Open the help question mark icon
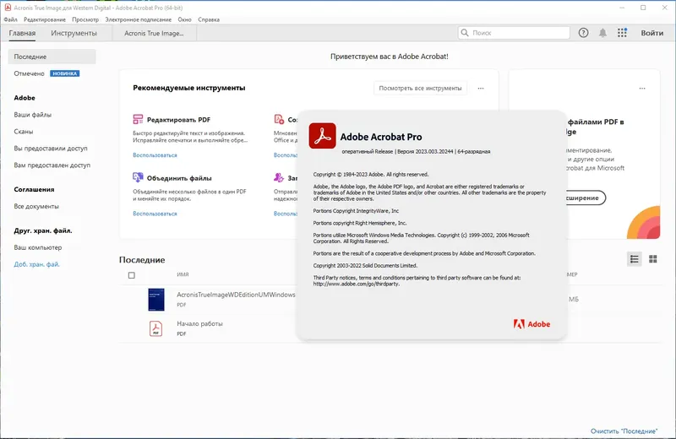The image size is (676, 439). (583, 33)
